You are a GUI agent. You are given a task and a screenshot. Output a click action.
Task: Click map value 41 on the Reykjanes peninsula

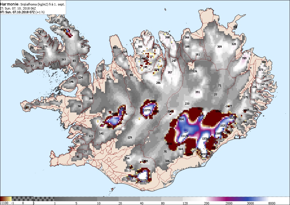(x=78, y=157)
